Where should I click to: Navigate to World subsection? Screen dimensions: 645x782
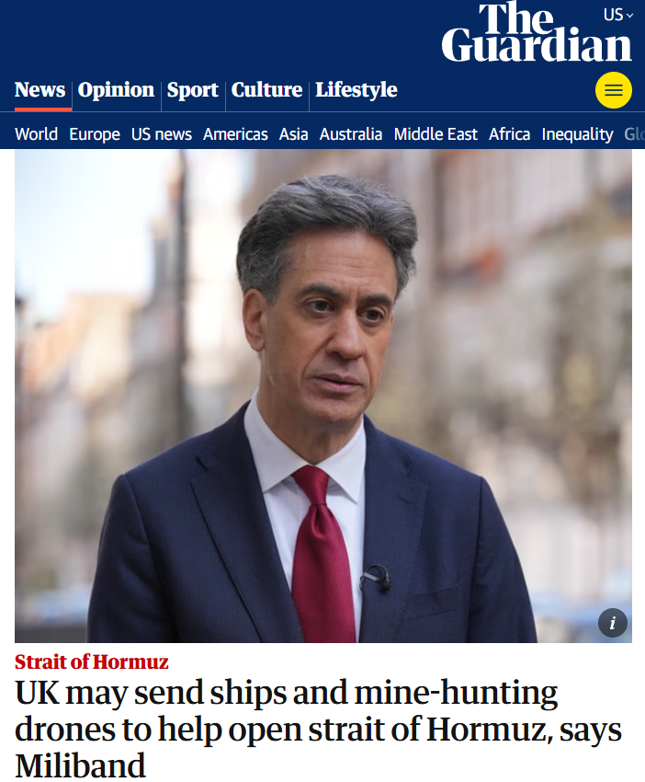point(37,134)
